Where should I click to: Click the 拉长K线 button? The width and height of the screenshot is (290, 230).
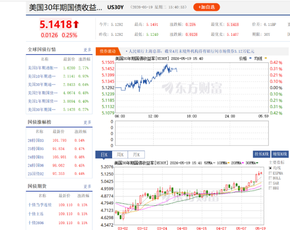pos(261,154)
